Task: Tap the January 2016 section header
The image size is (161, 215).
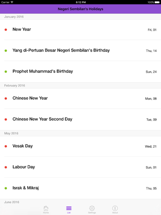Action: click(80, 17)
